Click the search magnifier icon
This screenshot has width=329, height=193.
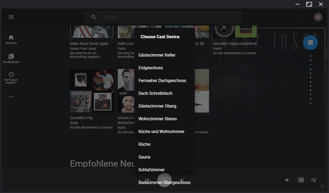pyautogui.click(x=94, y=17)
